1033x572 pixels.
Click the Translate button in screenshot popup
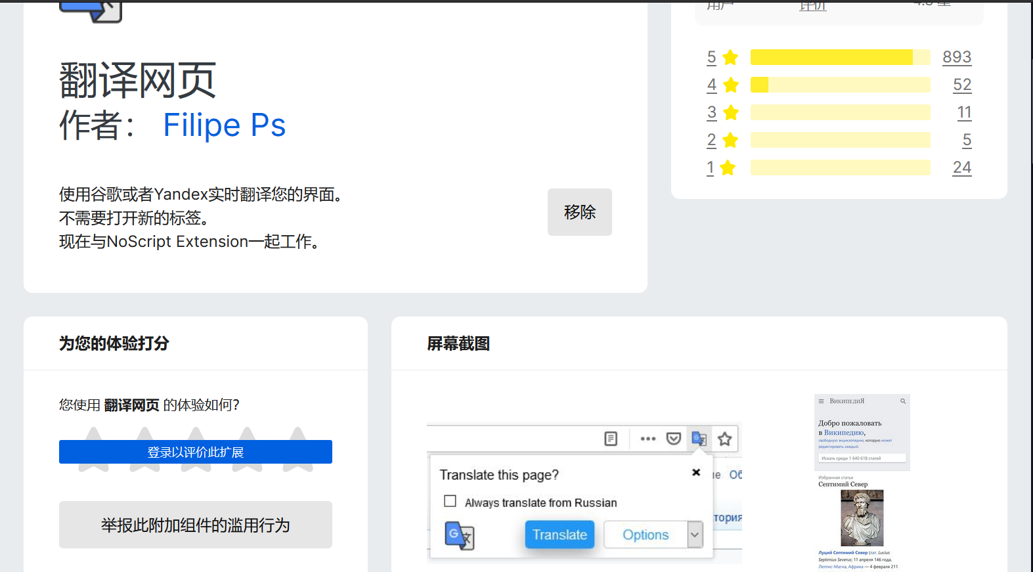(560, 535)
